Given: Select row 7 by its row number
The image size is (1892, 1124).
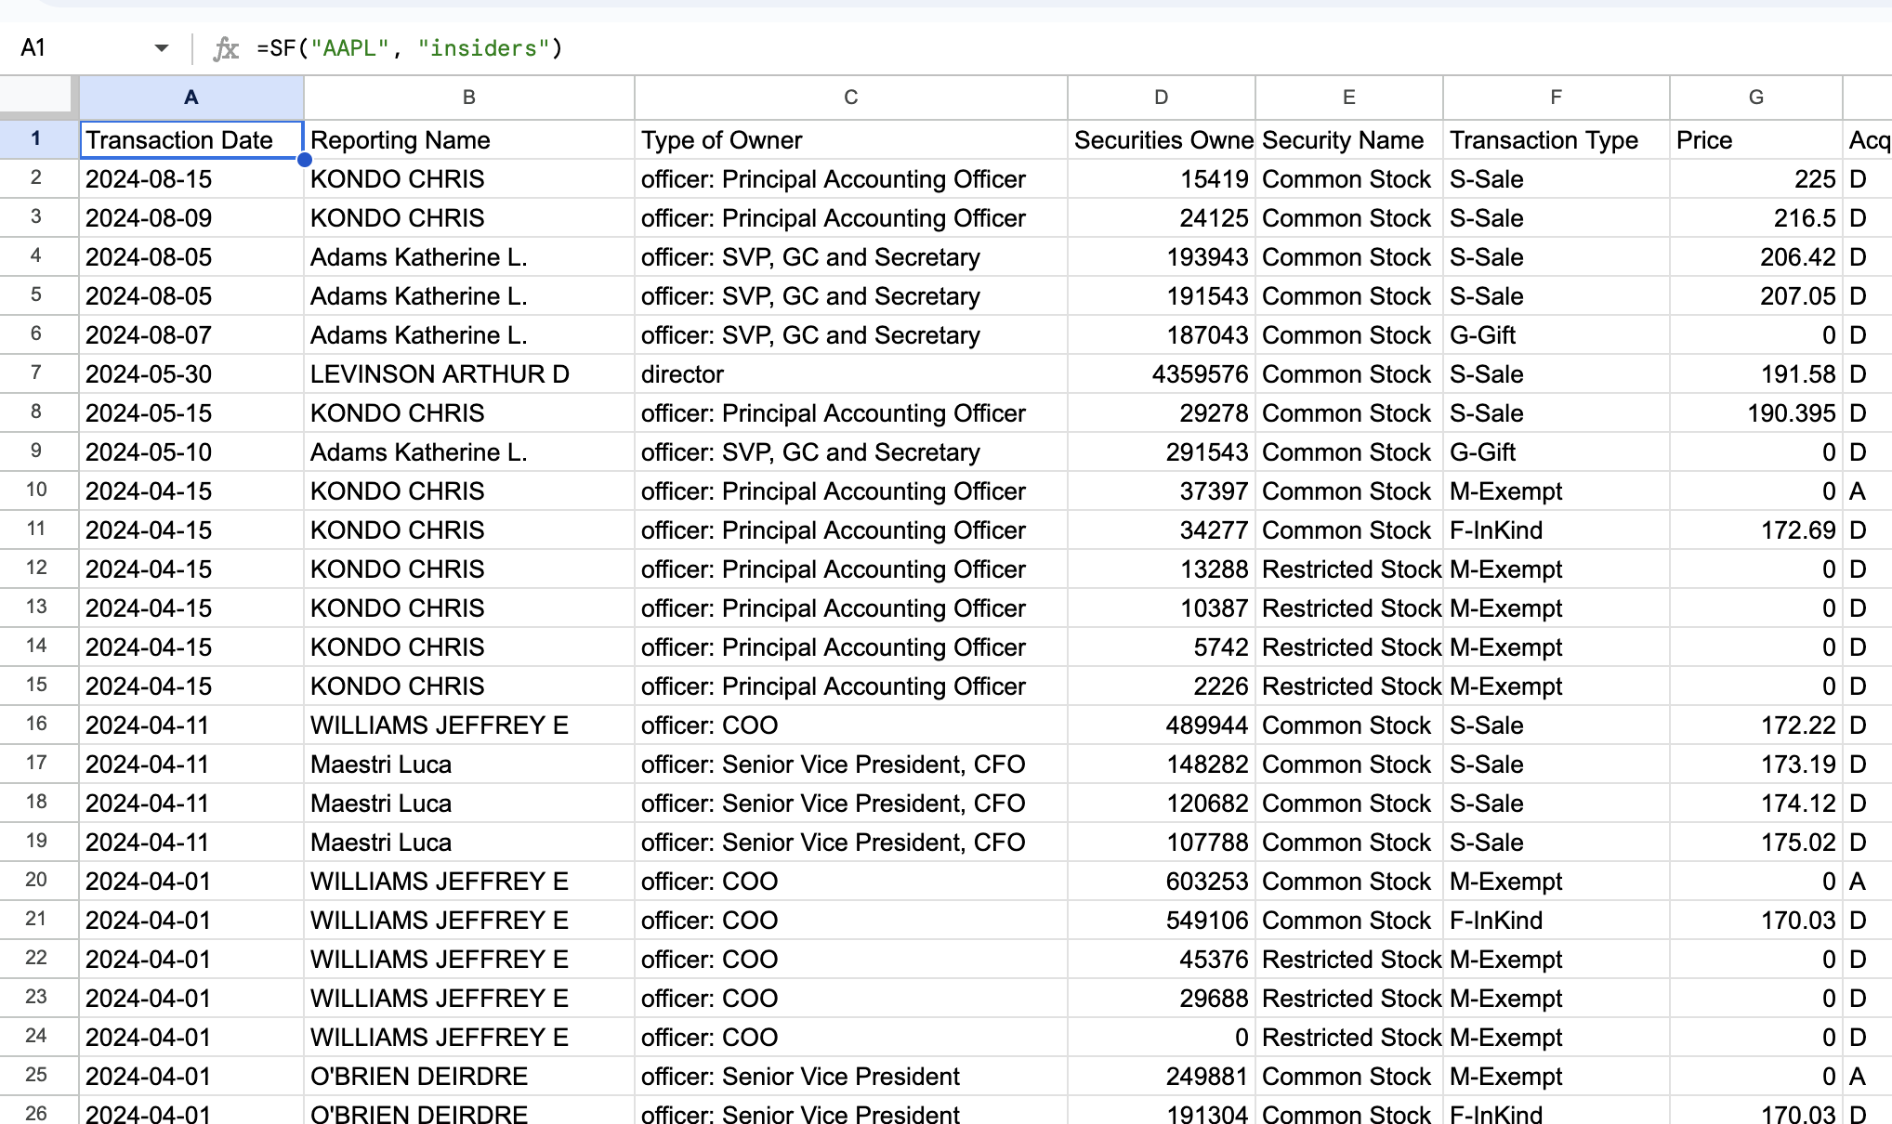Looking at the screenshot, I should click(37, 373).
